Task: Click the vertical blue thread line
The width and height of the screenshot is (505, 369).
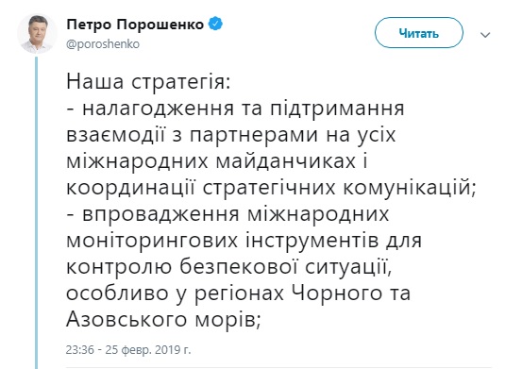Action: (37, 212)
